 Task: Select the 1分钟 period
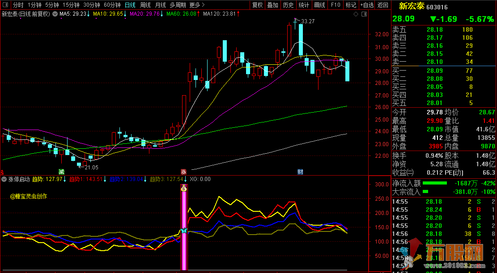(34, 5)
